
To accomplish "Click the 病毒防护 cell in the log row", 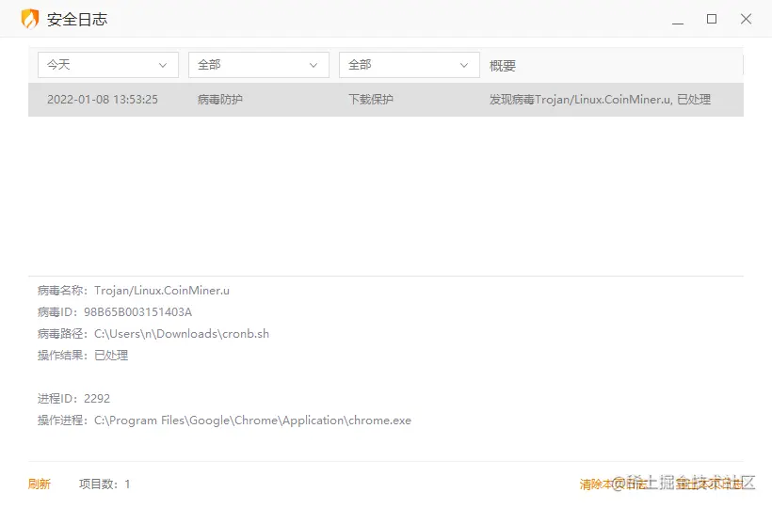I will [220, 100].
